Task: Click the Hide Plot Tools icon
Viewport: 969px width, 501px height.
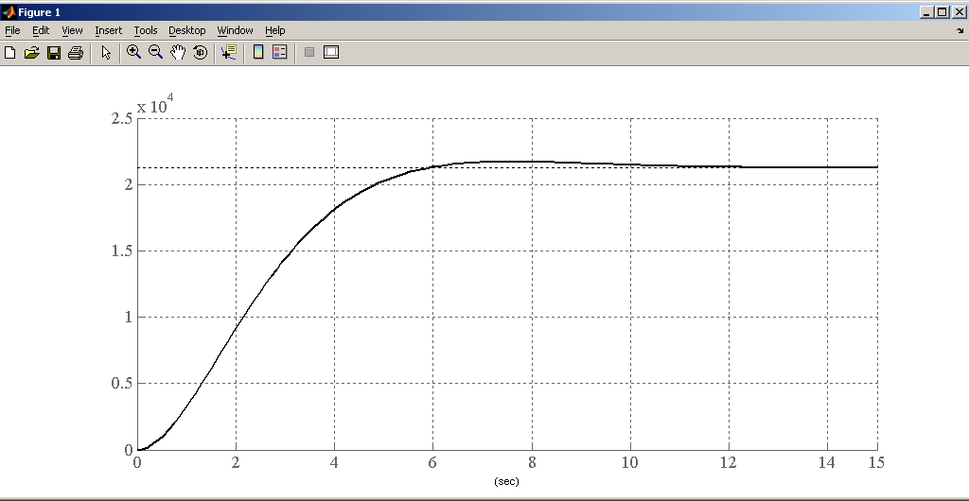Action: click(309, 52)
